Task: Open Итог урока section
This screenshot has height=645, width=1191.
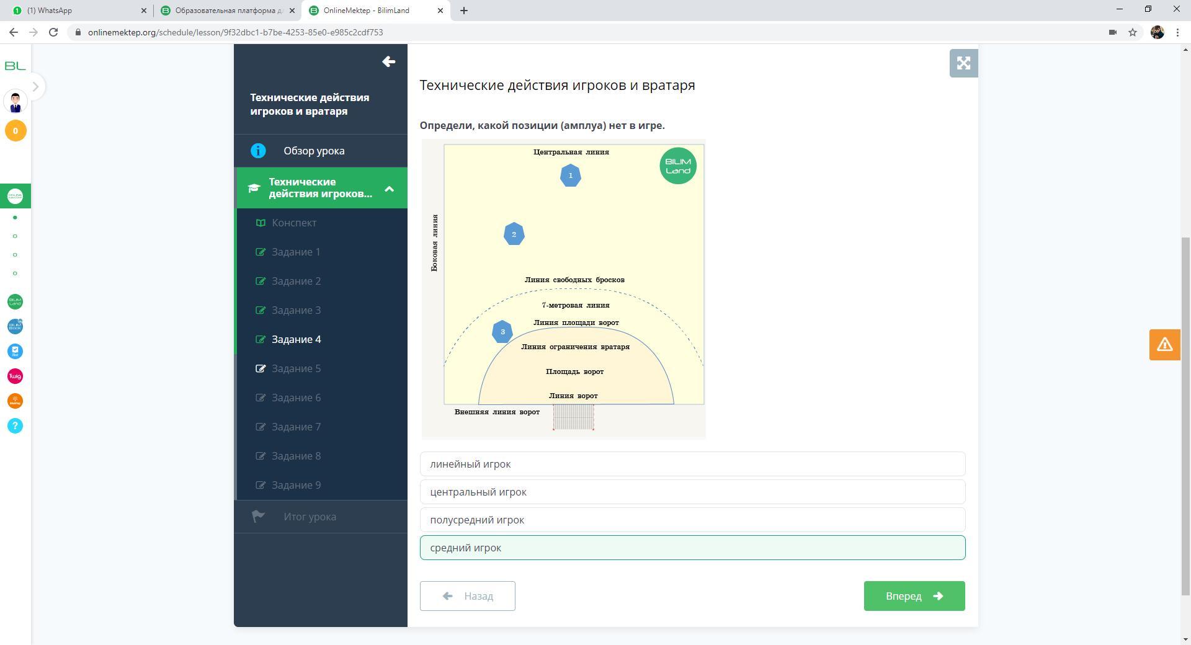Action: [321, 517]
